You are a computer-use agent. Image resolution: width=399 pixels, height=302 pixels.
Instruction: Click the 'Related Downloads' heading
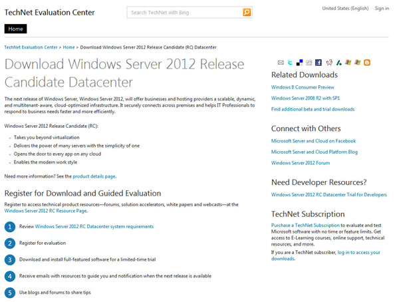(x=305, y=75)
